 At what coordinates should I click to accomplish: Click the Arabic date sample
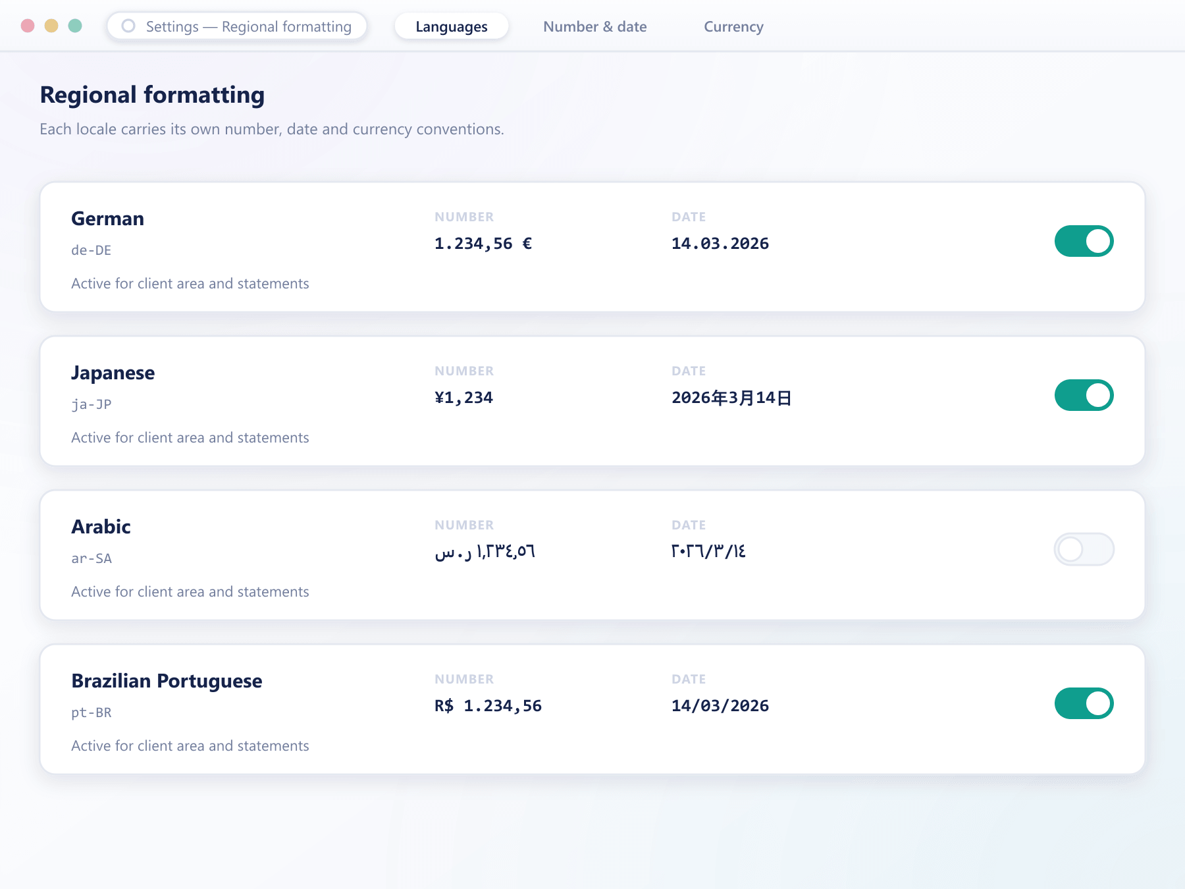click(708, 551)
